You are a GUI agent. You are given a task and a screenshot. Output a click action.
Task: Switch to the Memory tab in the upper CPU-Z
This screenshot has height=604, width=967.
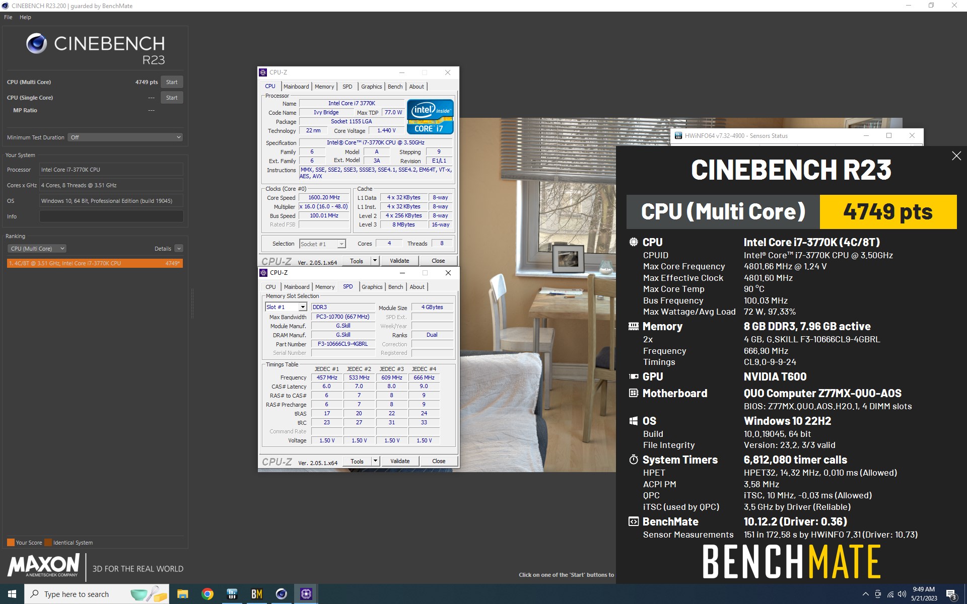click(324, 87)
